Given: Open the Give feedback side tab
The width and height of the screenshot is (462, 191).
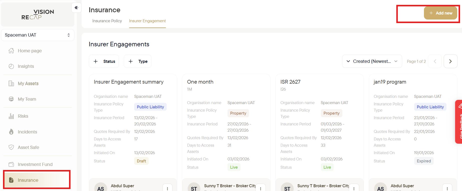Looking at the screenshot, I should coord(459,122).
